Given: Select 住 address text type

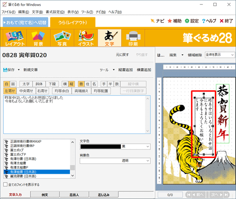Looking at the screenshot, I should 88,84.
